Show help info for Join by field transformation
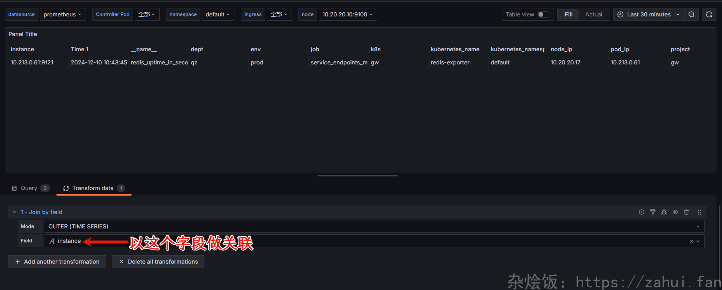Viewport: 722px width, 290px height. (641, 212)
